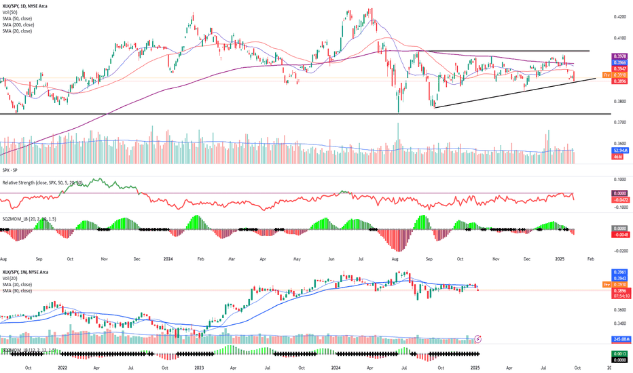Click the 0.4100 price scale value
Image resolution: width=633 pixels, height=373 pixels.
pos(619,38)
